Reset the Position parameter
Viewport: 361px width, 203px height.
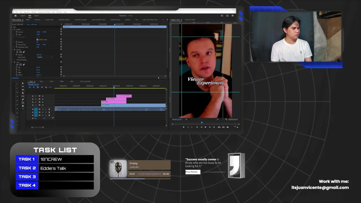[61, 32]
